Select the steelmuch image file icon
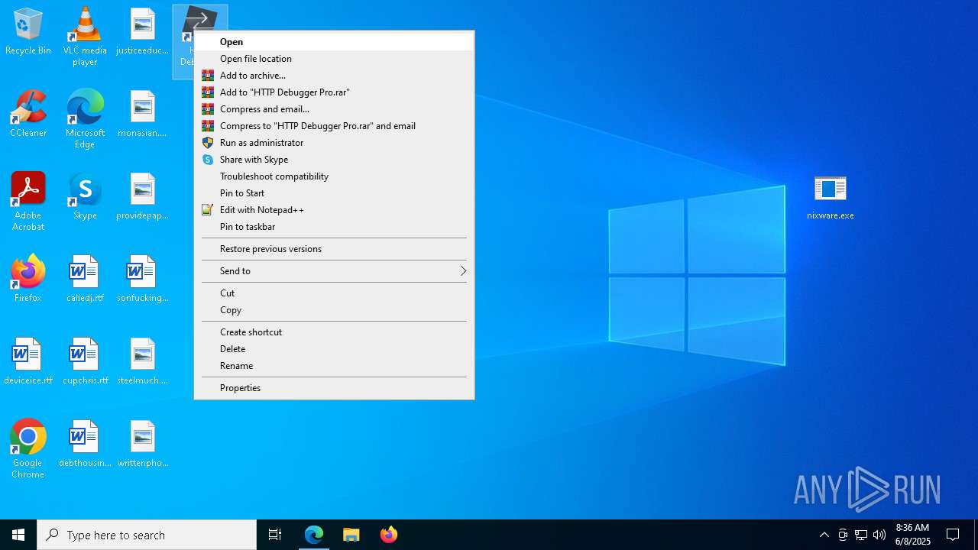Image resolution: width=978 pixels, height=550 pixels. [142, 362]
